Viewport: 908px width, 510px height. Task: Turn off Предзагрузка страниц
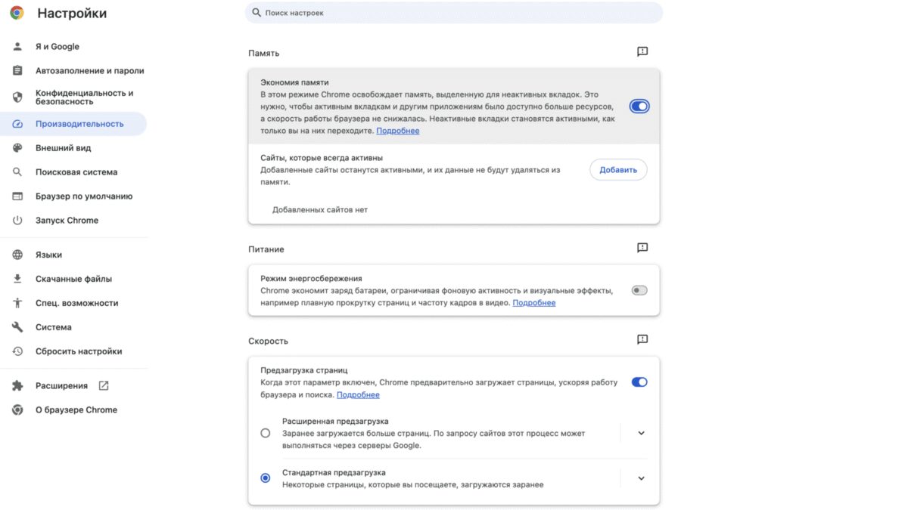(x=639, y=382)
